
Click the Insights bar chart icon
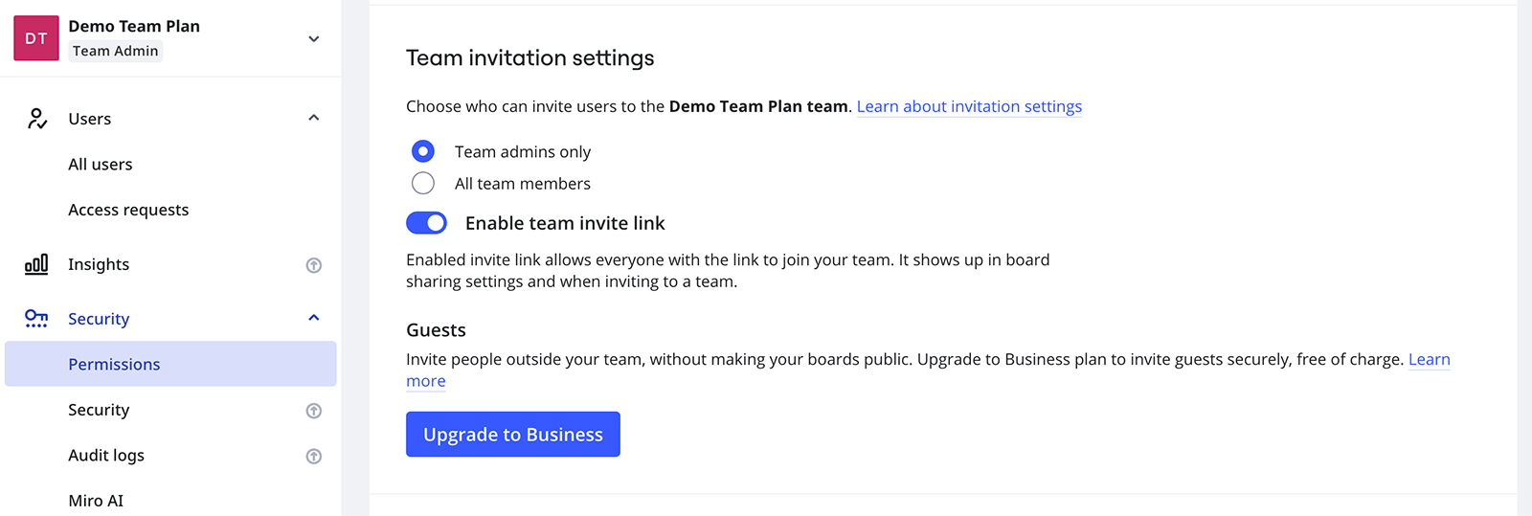point(36,264)
